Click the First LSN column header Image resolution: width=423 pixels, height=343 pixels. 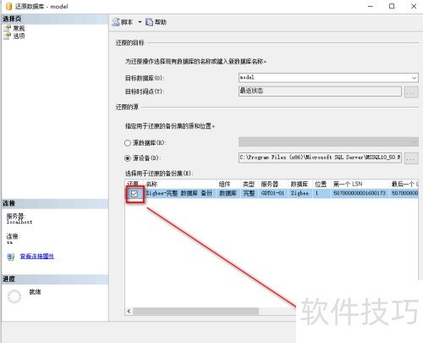[x=360, y=184]
